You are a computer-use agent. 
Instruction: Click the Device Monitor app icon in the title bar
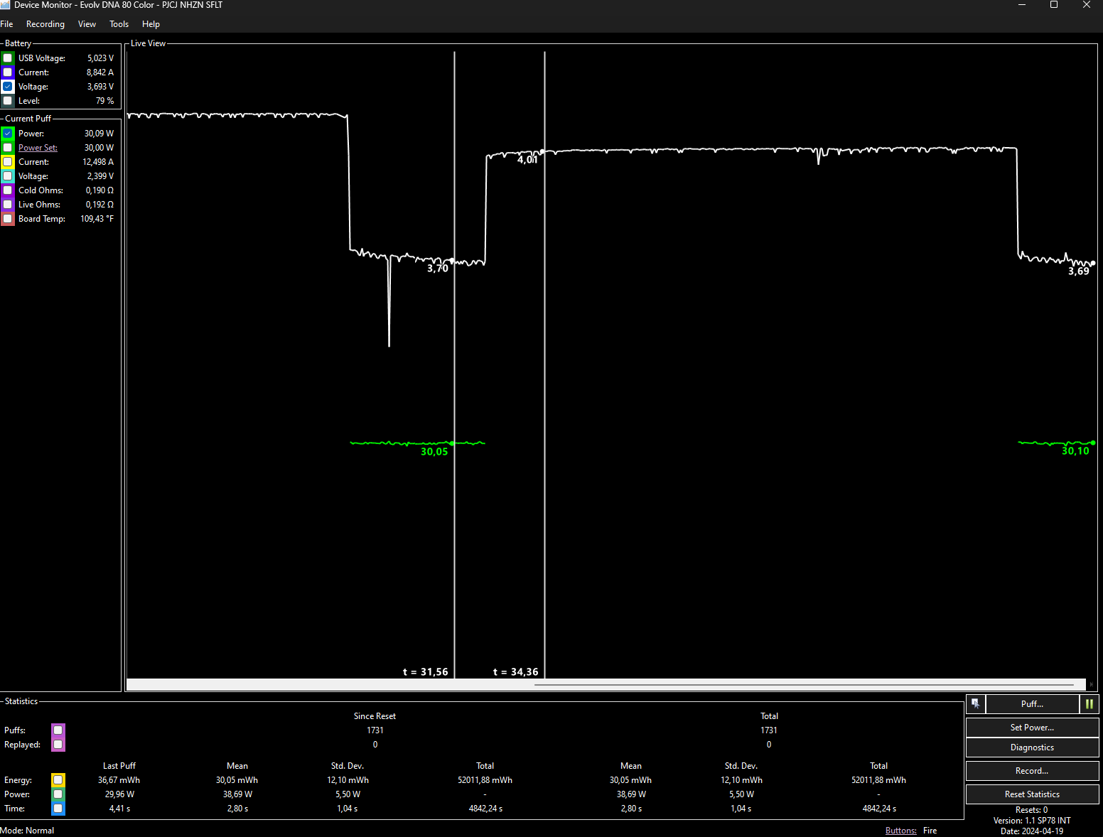(x=6, y=5)
